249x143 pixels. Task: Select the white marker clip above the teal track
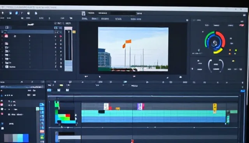click(x=106, y=106)
